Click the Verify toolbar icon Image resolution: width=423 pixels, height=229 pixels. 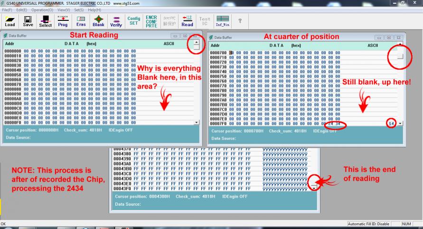(115, 21)
